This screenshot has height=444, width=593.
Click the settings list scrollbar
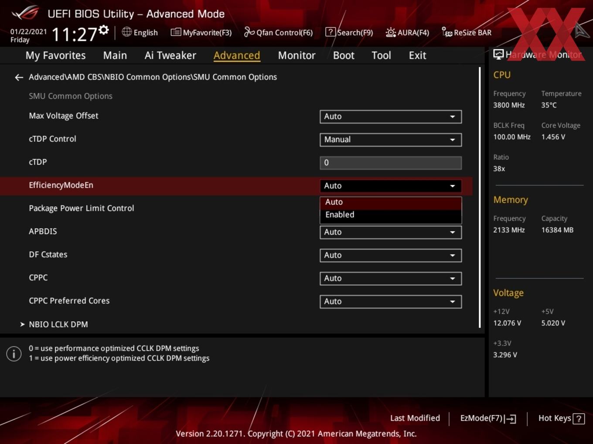(x=480, y=197)
